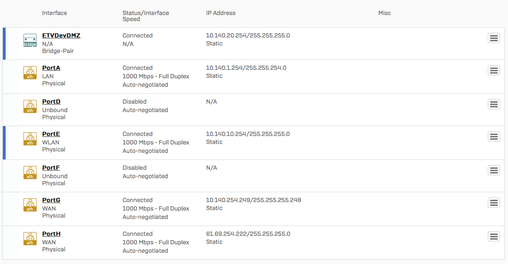Open the ETVDevDMZ hamburger menu

[x=493, y=38]
